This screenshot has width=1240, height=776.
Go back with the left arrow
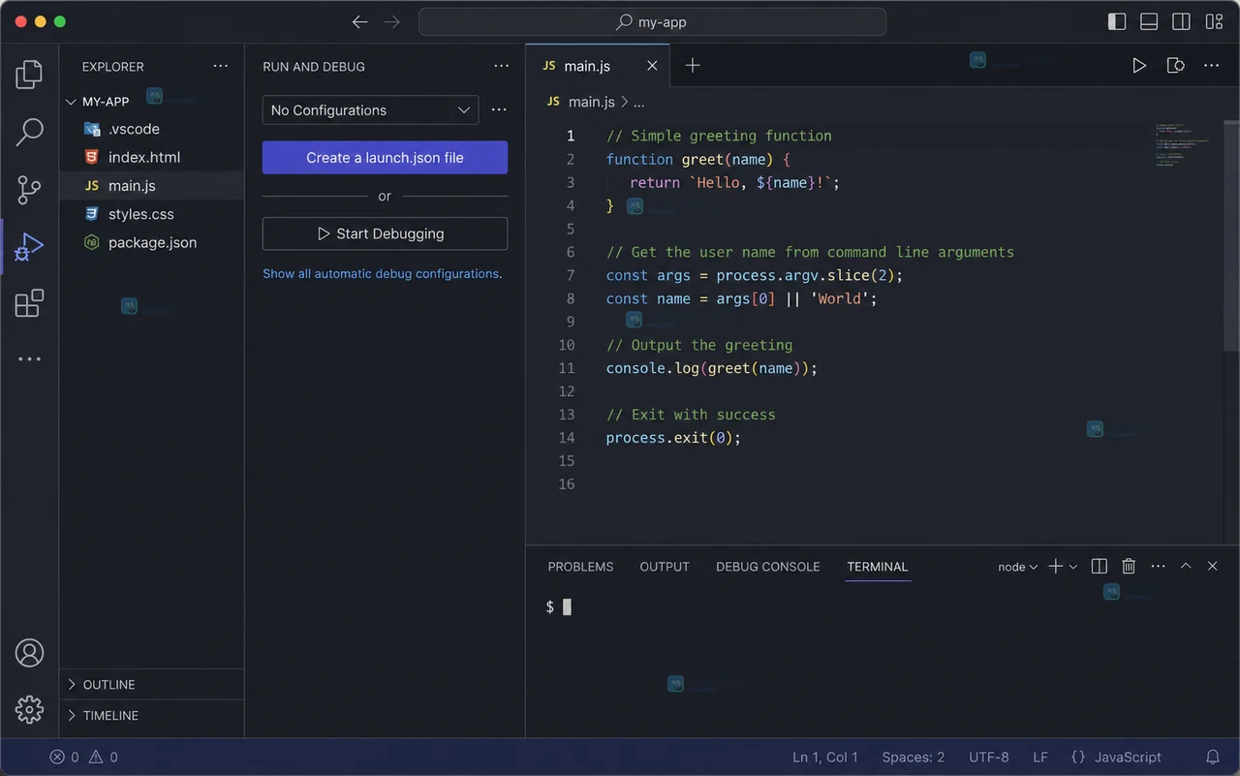(359, 22)
